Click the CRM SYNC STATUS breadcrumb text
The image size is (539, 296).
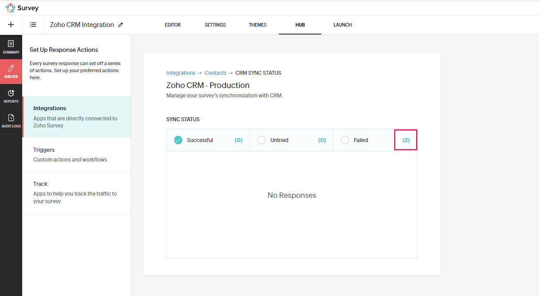tap(258, 73)
